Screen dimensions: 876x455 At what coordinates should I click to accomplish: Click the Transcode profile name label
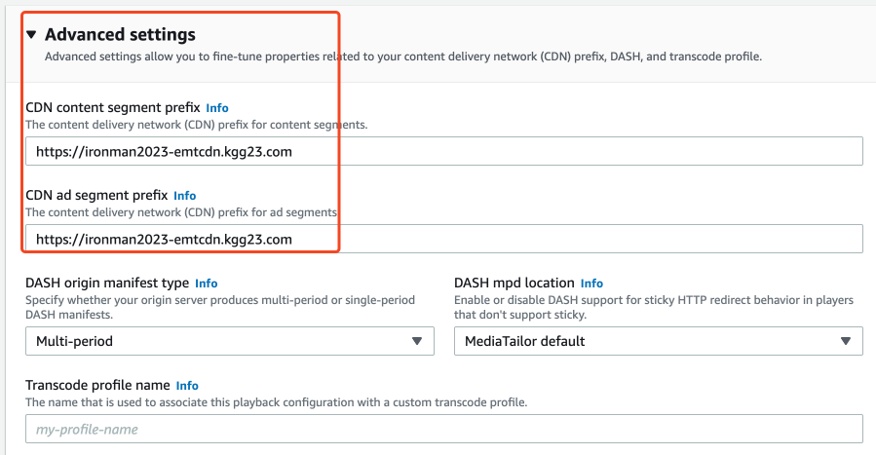[97, 385]
